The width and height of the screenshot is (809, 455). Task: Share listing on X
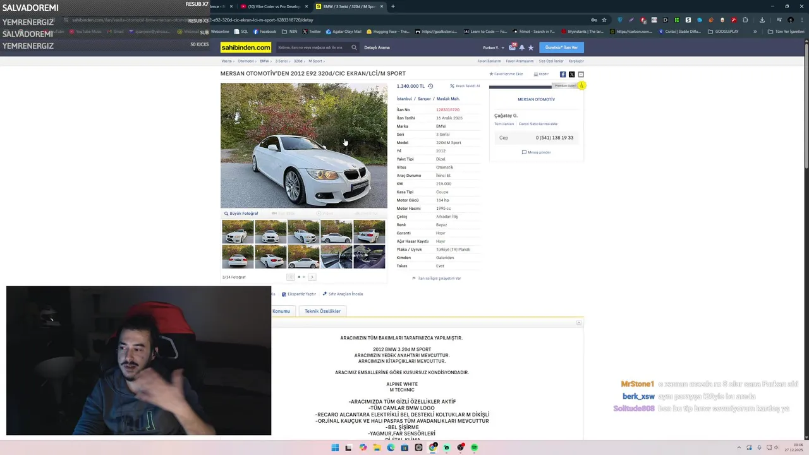(x=572, y=74)
